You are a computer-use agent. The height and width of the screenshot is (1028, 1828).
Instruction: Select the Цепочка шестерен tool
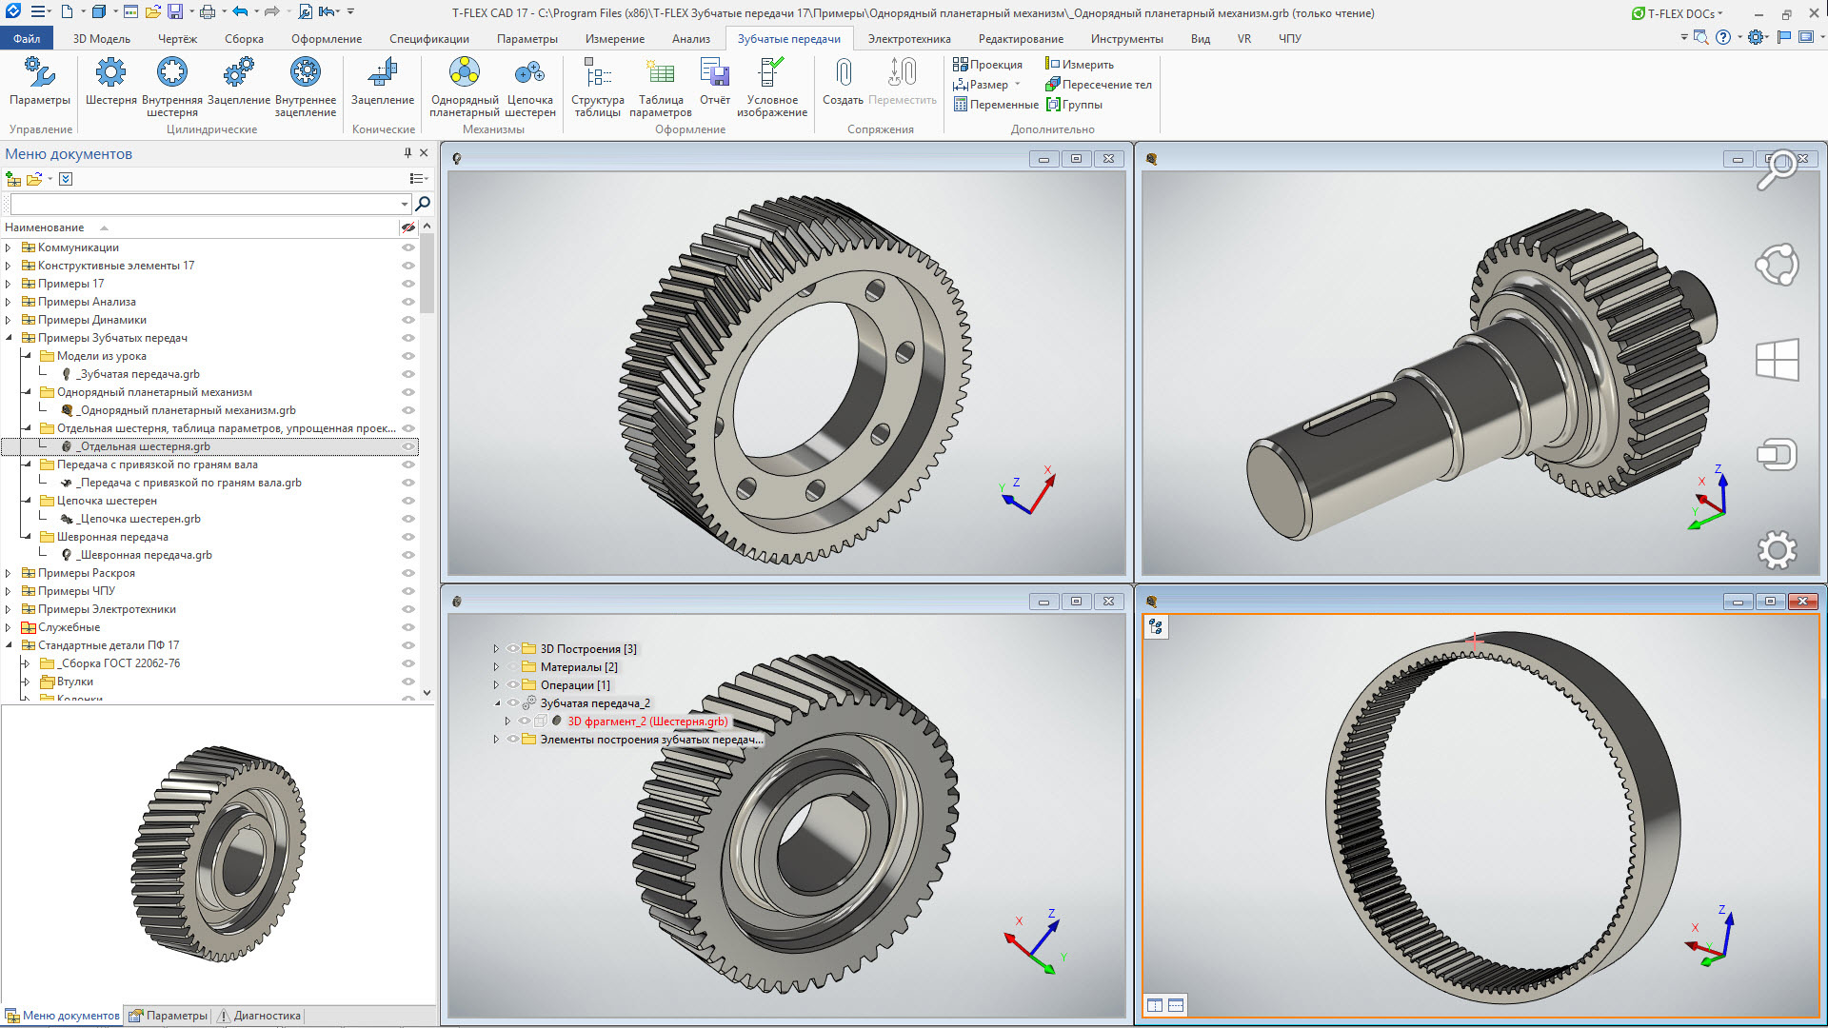[x=530, y=88]
